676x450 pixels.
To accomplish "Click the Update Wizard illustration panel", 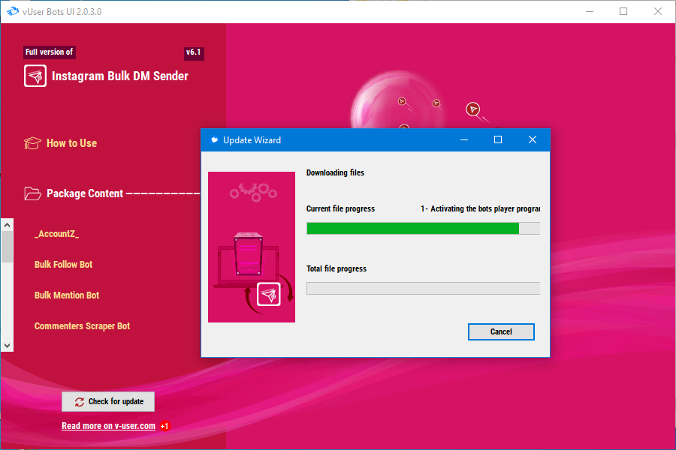I will (252, 247).
